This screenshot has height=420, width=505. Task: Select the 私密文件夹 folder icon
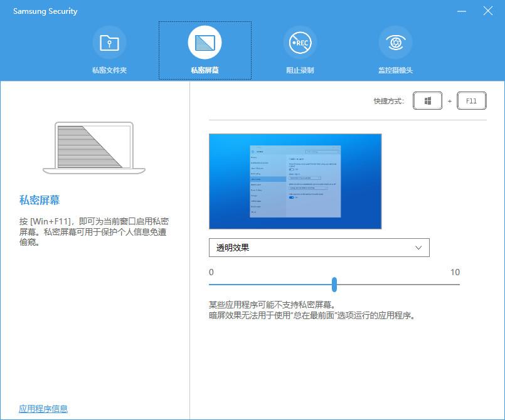pos(109,42)
